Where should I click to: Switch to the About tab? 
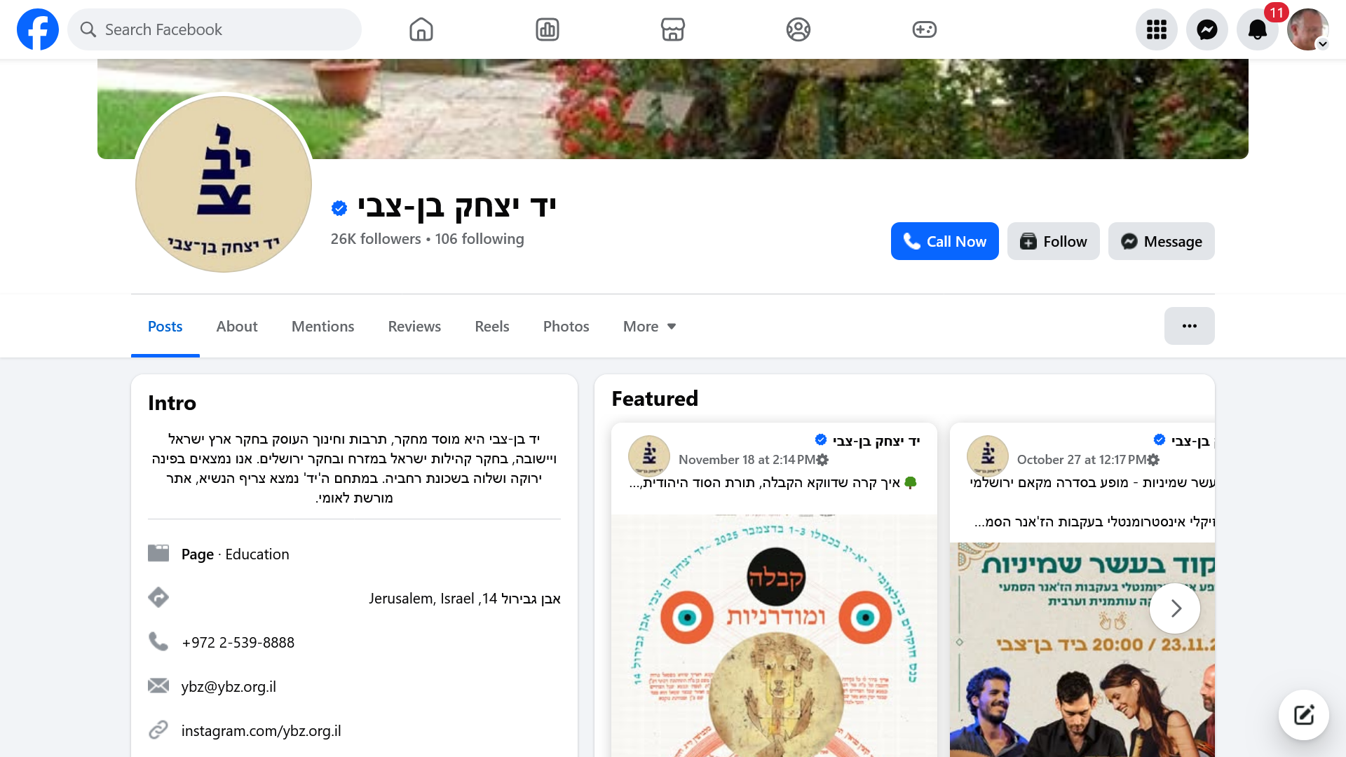[236, 327]
